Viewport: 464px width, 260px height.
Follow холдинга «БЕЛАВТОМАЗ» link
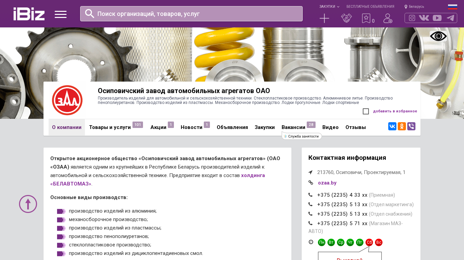158,179
